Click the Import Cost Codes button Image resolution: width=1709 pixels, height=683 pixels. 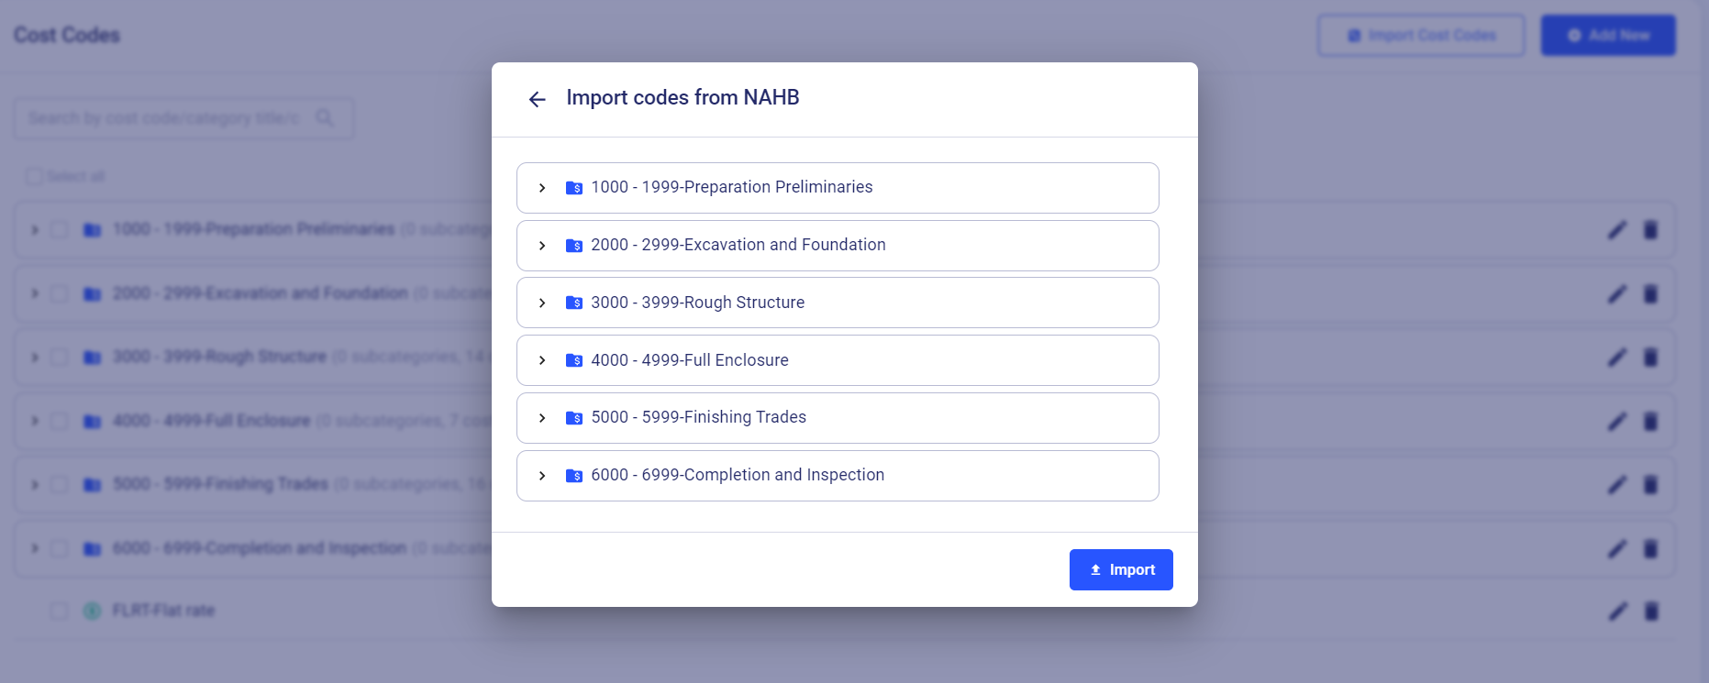pos(1421,35)
